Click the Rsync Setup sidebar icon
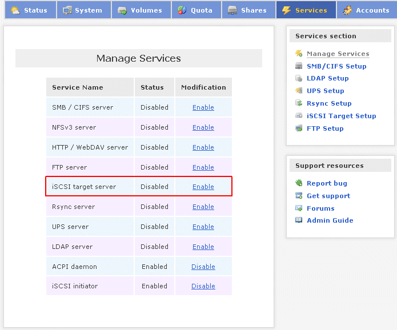 pos(299,103)
